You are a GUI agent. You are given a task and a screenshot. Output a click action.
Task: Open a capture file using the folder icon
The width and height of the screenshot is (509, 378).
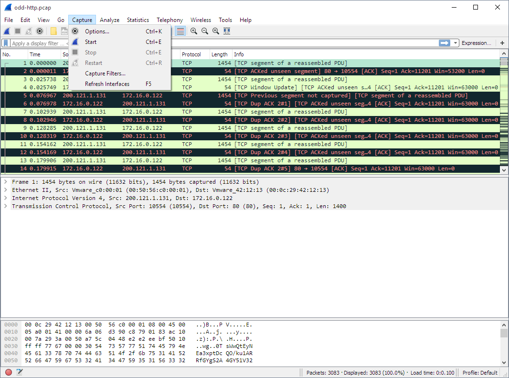coord(53,31)
